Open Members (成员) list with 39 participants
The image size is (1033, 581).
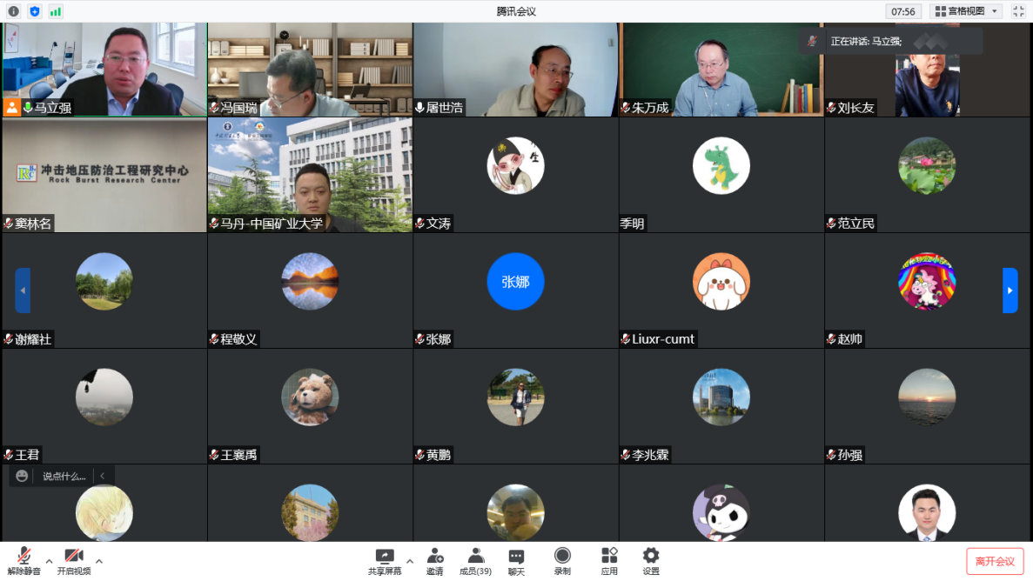(x=475, y=561)
